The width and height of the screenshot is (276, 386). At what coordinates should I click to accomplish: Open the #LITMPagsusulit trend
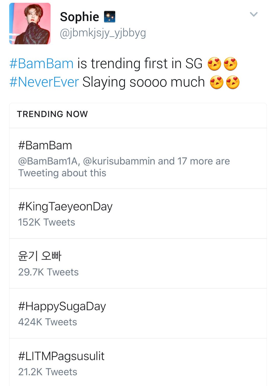pos(138,362)
